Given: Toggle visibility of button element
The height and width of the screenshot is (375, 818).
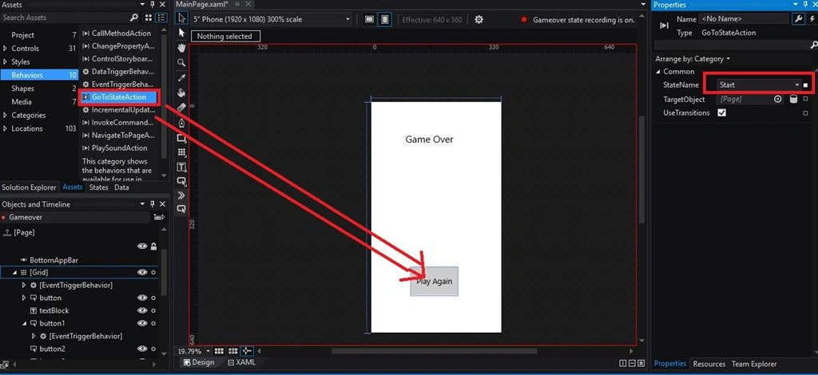Looking at the screenshot, I should point(142,298).
